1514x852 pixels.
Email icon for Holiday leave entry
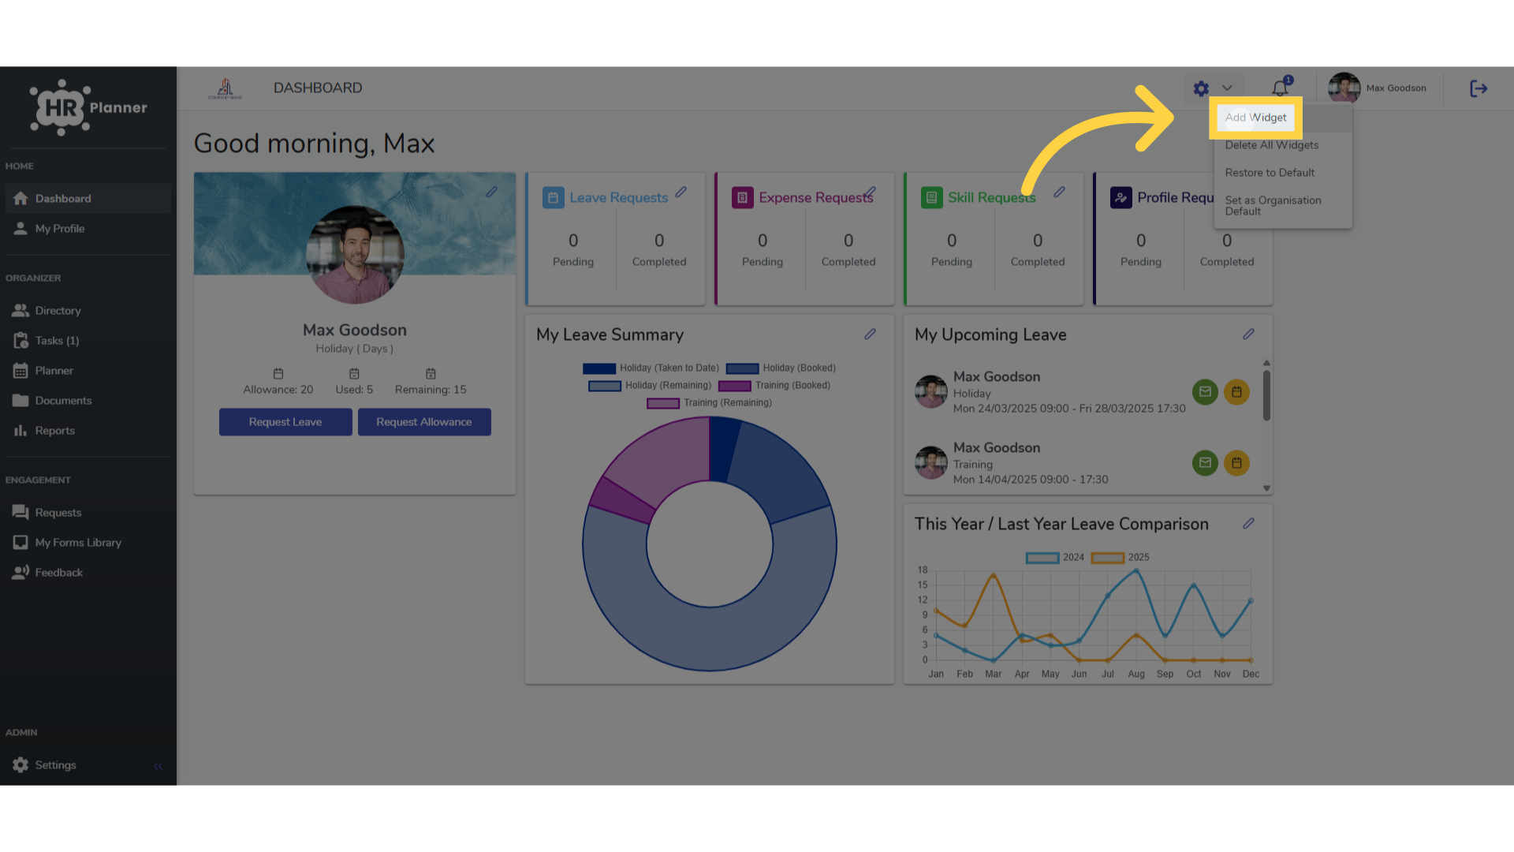tap(1205, 392)
